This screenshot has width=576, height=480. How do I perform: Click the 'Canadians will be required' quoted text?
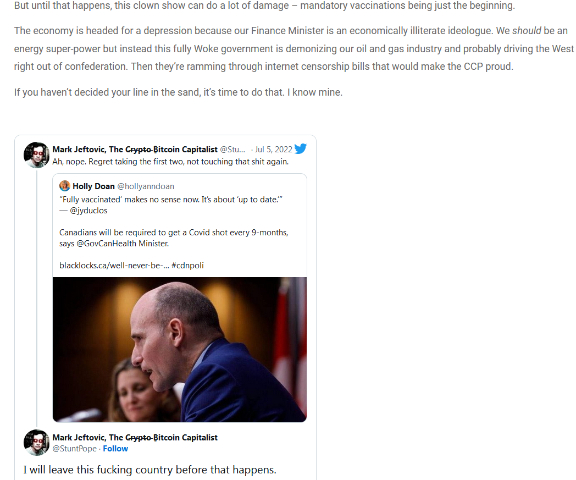(x=173, y=238)
